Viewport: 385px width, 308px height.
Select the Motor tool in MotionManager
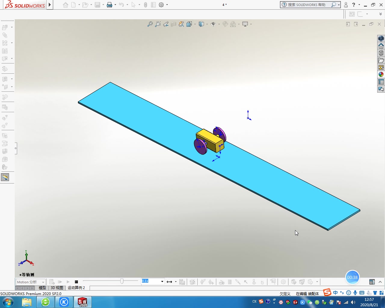(221, 282)
